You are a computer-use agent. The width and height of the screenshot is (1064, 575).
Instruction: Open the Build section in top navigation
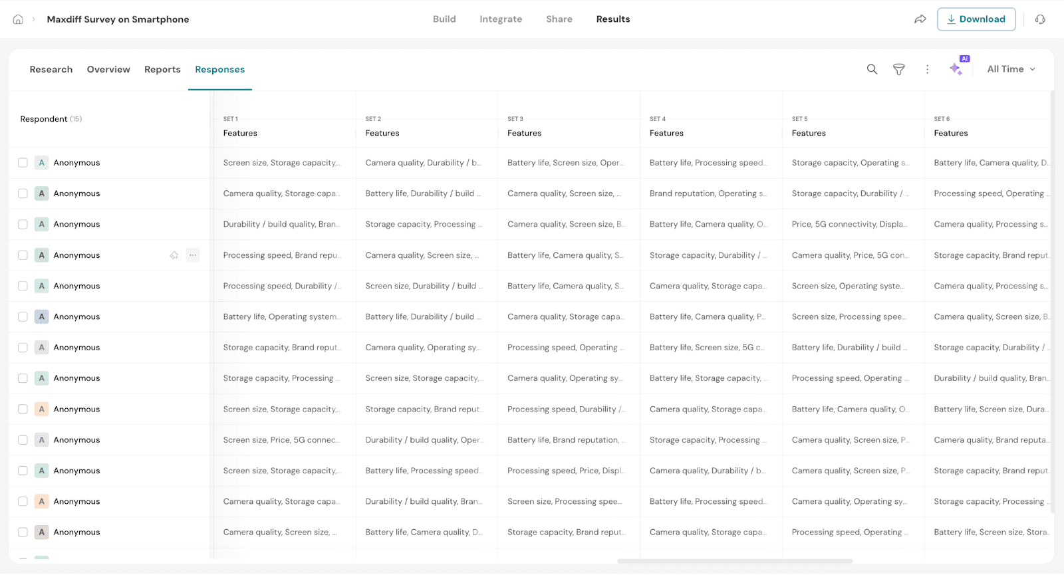pyautogui.click(x=444, y=19)
